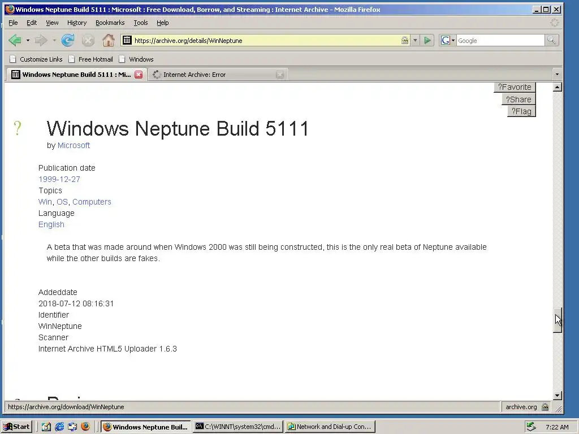The image size is (579, 434).
Task: Open the Edit menu
Action: point(32,23)
